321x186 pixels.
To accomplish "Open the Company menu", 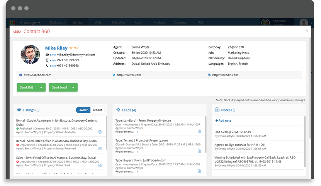I will click(x=180, y=22).
